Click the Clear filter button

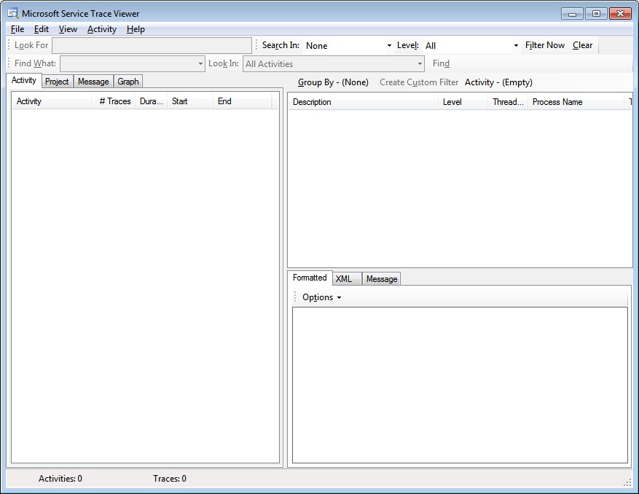click(582, 45)
